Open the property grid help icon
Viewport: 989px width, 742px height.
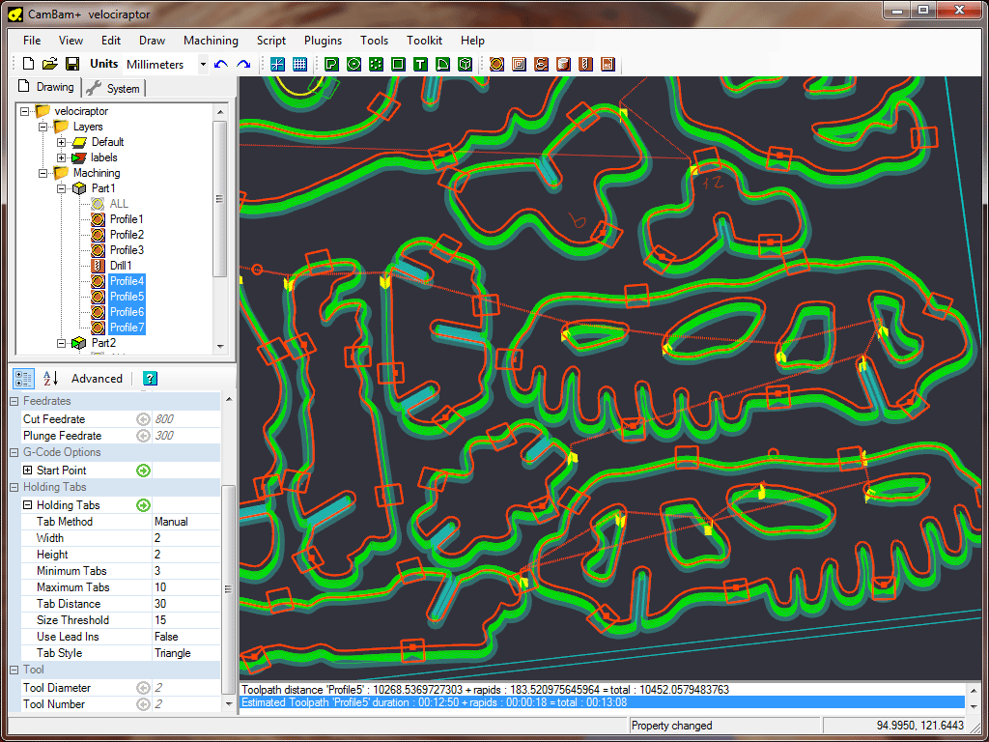[150, 378]
